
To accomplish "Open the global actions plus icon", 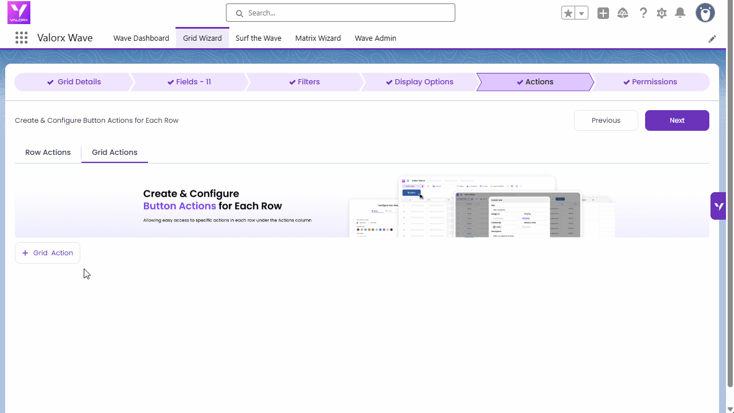I will [x=603, y=13].
